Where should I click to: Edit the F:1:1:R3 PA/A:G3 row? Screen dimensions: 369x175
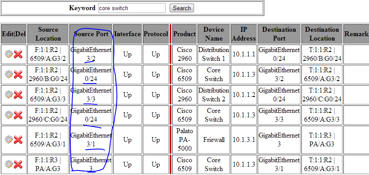tap(9, 164)
